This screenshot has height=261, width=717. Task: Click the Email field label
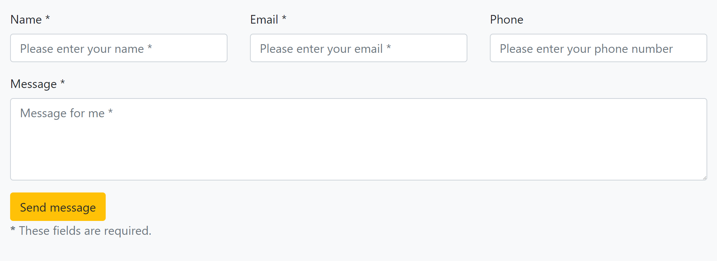pos(264,19)
